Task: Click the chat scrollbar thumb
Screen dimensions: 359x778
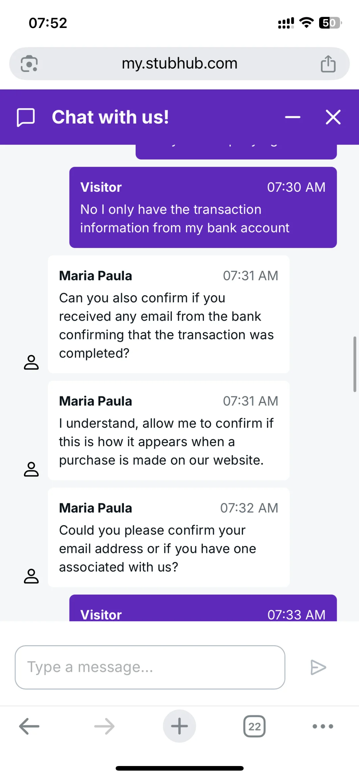Action: click(x=355, y=364)
